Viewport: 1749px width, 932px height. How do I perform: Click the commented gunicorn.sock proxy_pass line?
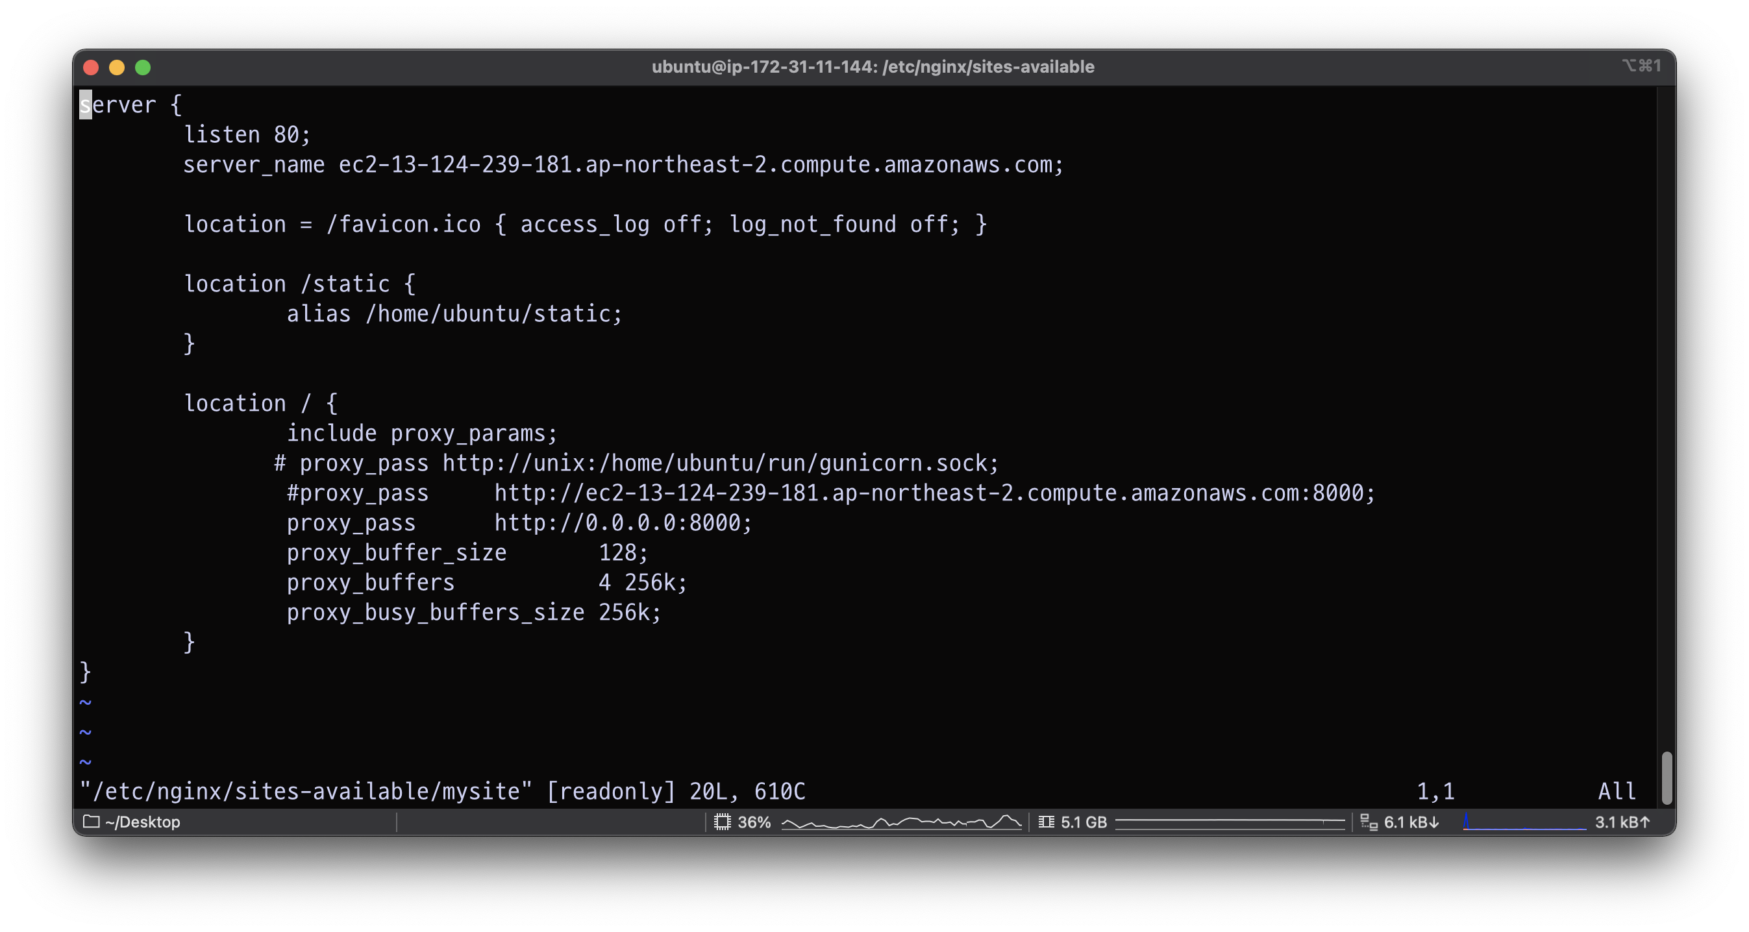click(x=636, y=463)
